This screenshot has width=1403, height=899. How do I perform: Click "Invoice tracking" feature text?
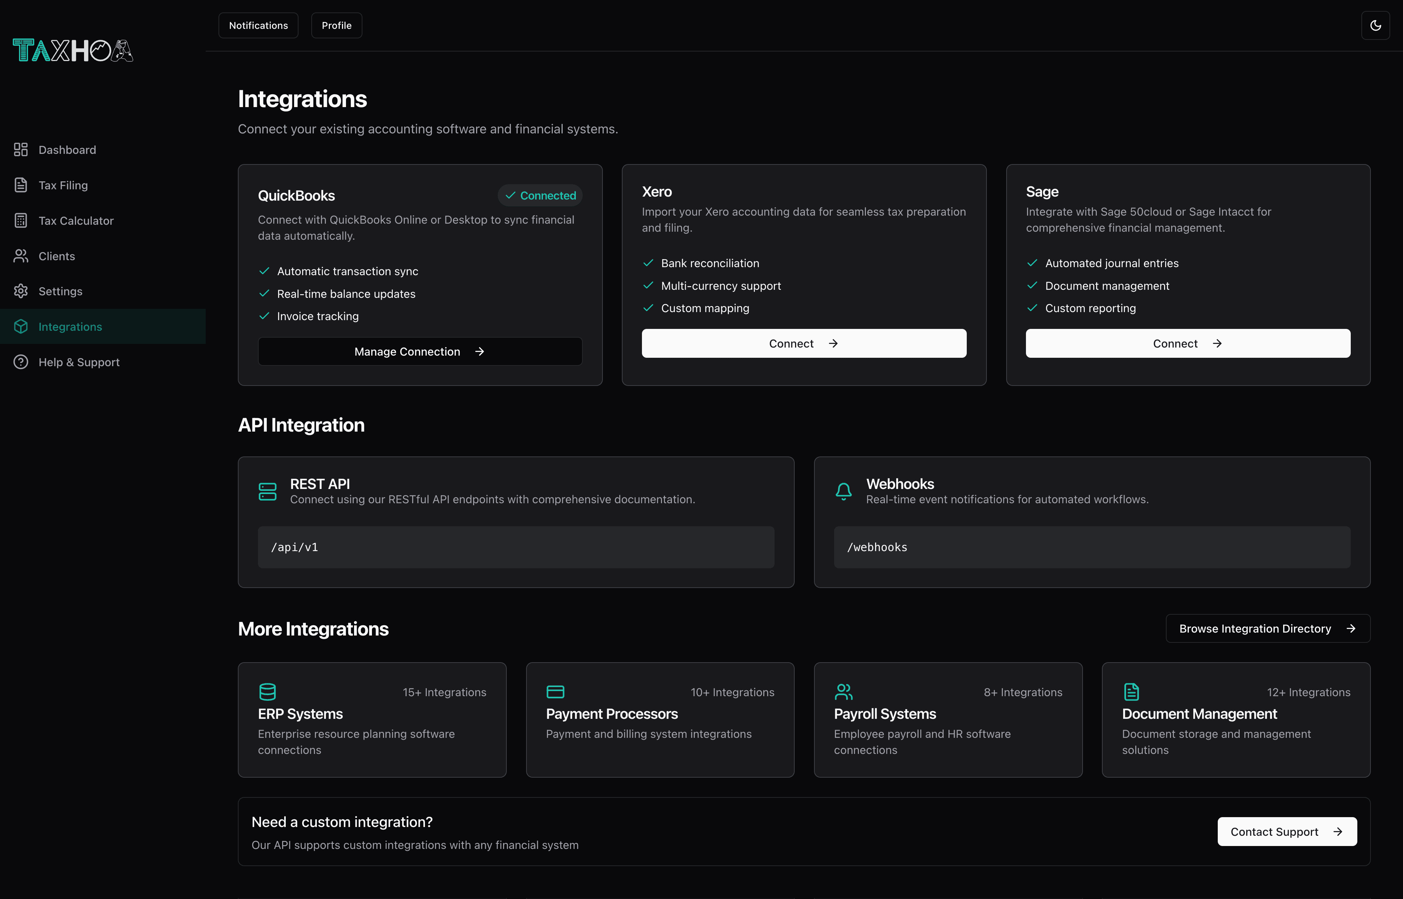[318, 316]
